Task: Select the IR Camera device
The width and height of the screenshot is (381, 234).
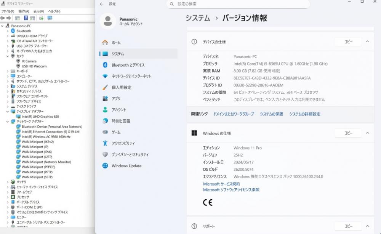Action: click(x=29, y=61)
